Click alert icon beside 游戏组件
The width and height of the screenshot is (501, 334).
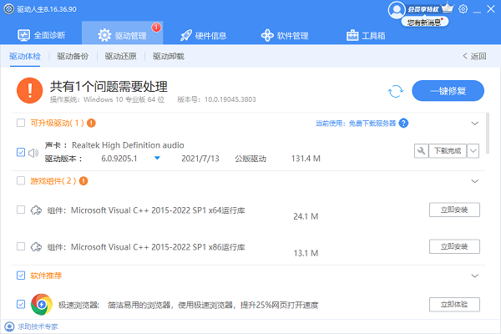coord(83,181)
